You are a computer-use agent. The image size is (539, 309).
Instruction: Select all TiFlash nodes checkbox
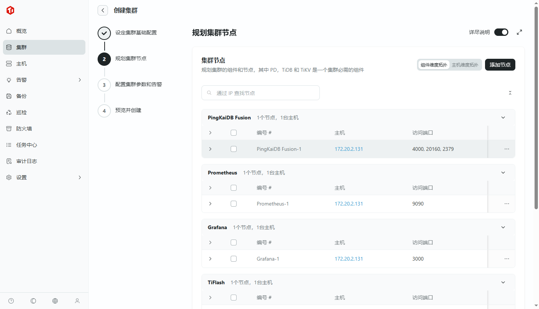pyautogui.click(x=234, y=298)
